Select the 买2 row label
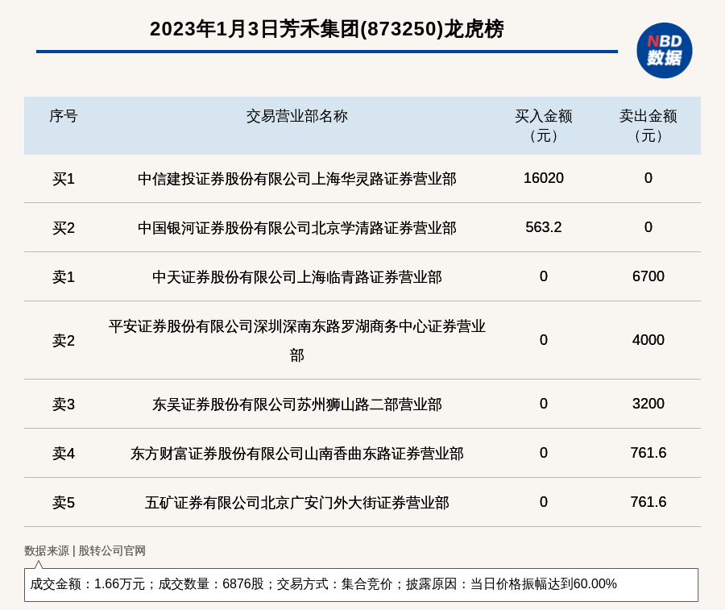725x610 pixels. 64,227
